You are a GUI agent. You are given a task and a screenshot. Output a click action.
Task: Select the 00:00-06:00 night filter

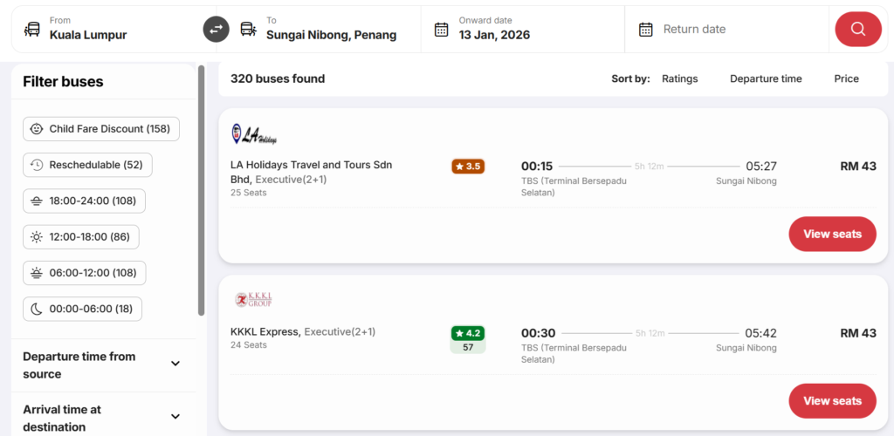(82, 309)
